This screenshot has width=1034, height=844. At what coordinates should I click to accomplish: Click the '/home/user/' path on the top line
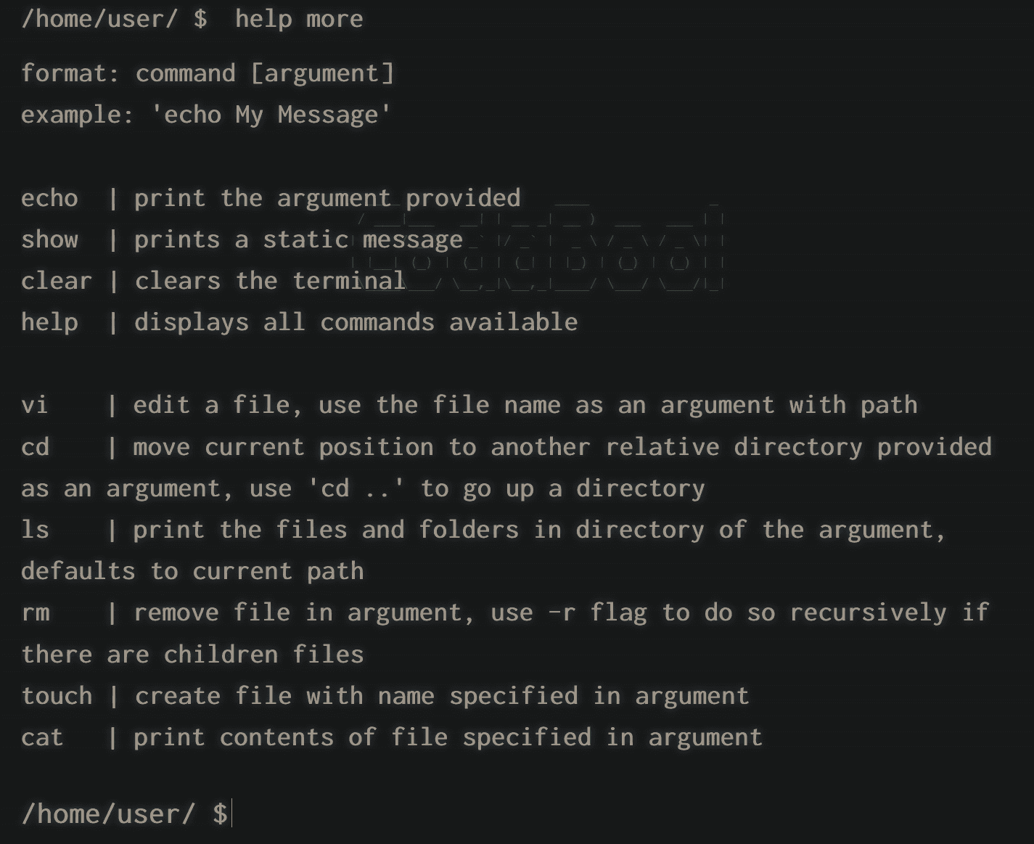(99, 19)
